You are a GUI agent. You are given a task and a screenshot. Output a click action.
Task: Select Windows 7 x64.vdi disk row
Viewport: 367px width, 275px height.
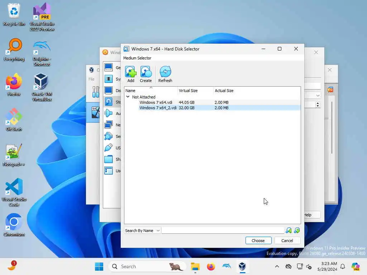pos(212,102)
